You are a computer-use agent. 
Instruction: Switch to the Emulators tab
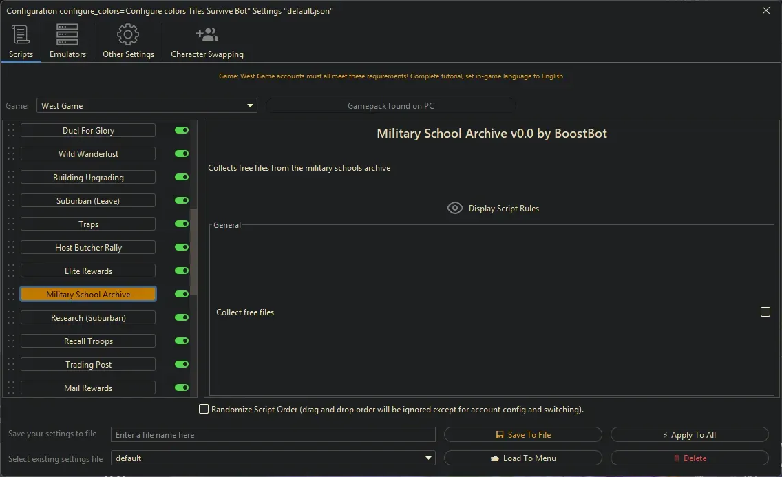click(x=67, y=41)
